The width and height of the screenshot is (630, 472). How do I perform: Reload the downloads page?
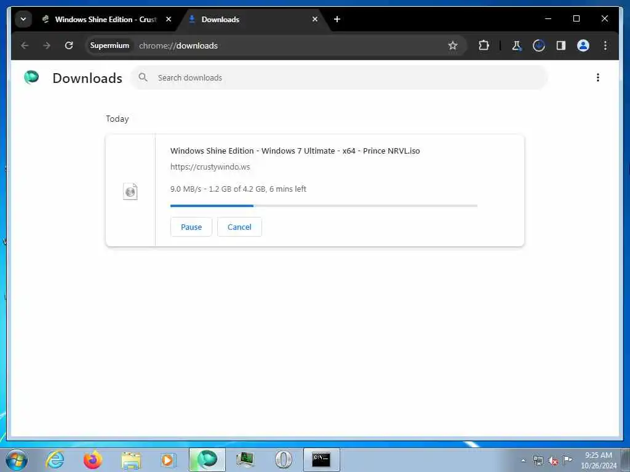(x=69, y=45)
